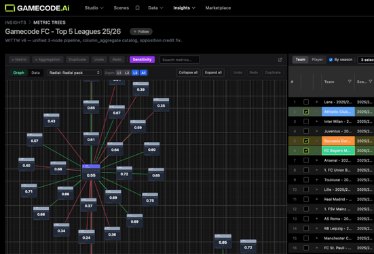The image size is (374, 254).
Task: Toggle the Sensitivity mode button
Action: click(x=142, y=60)
